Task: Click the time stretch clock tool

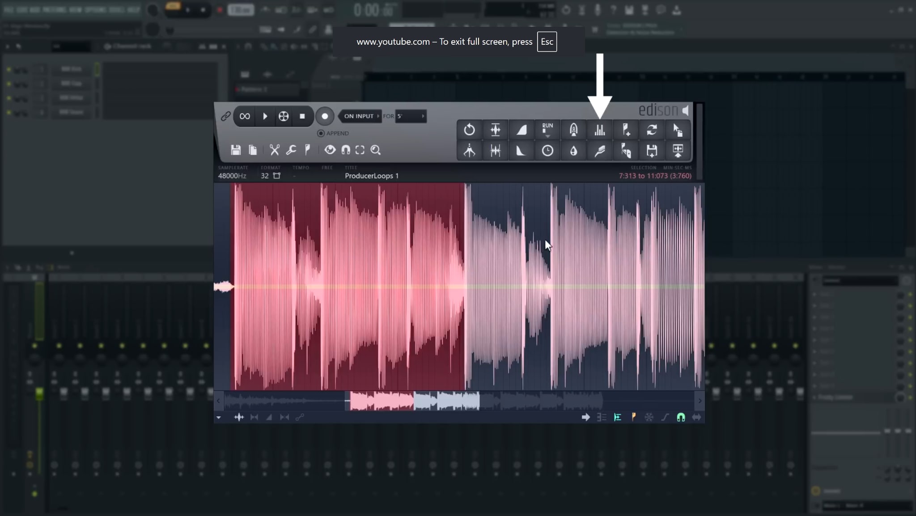Action: [547, 150]
